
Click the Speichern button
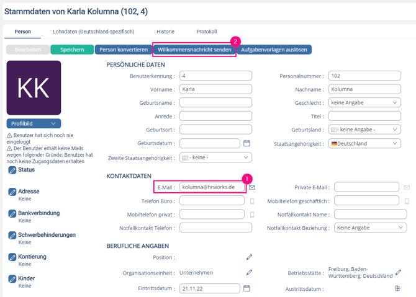pos(72,50)
